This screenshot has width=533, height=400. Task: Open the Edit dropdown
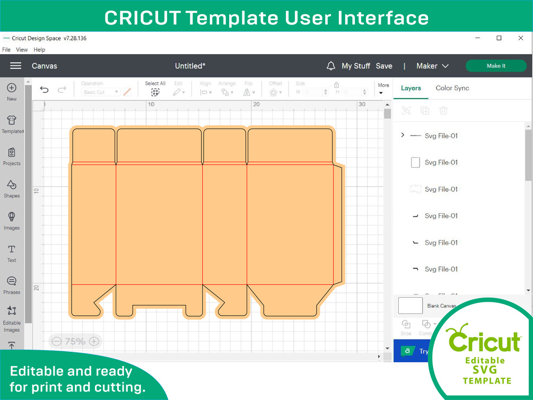[179, 92]
